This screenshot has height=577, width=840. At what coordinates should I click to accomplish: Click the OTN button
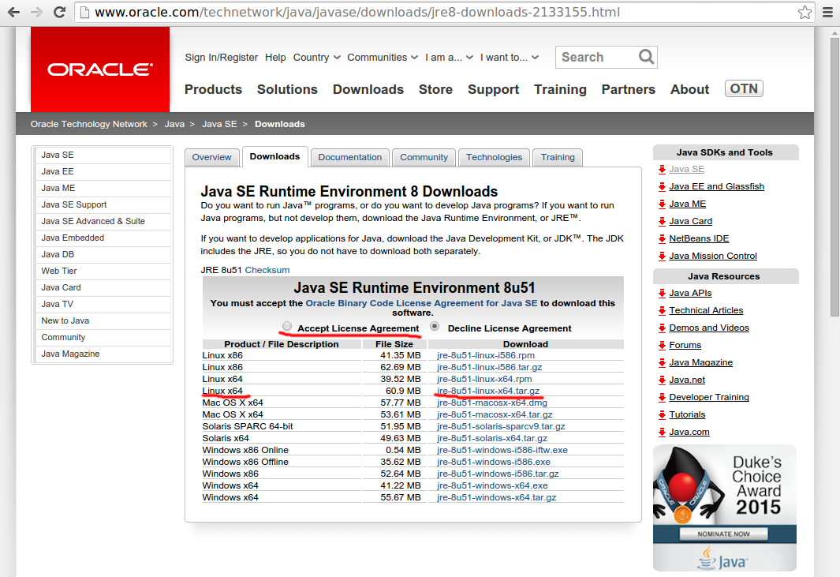(x=744, y=88)
